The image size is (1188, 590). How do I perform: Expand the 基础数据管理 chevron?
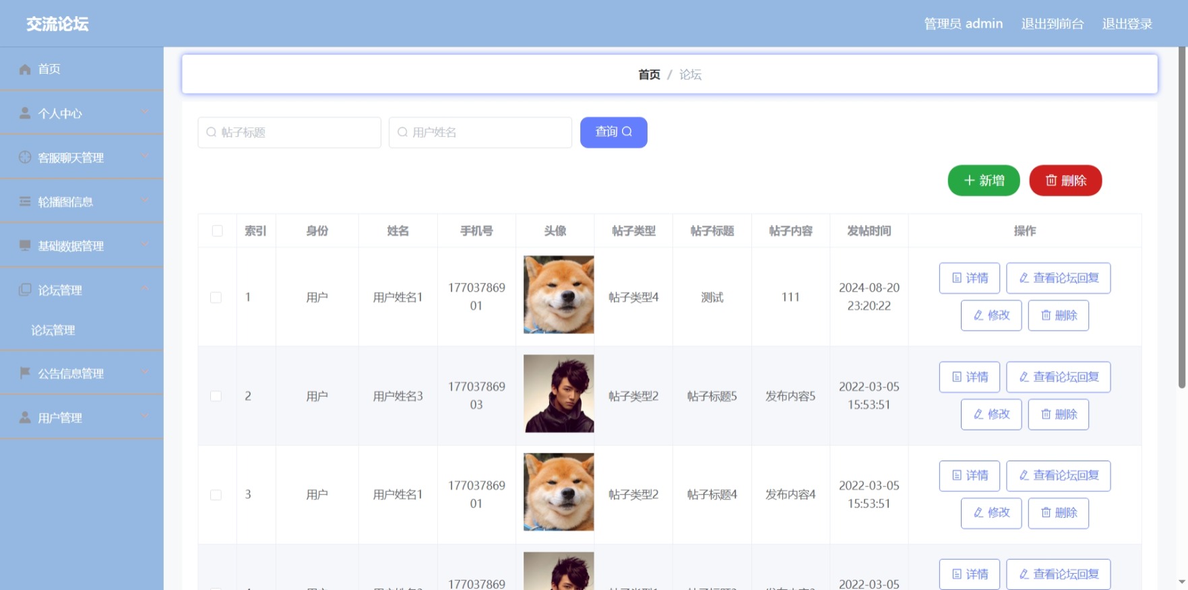tap(145, 244)
